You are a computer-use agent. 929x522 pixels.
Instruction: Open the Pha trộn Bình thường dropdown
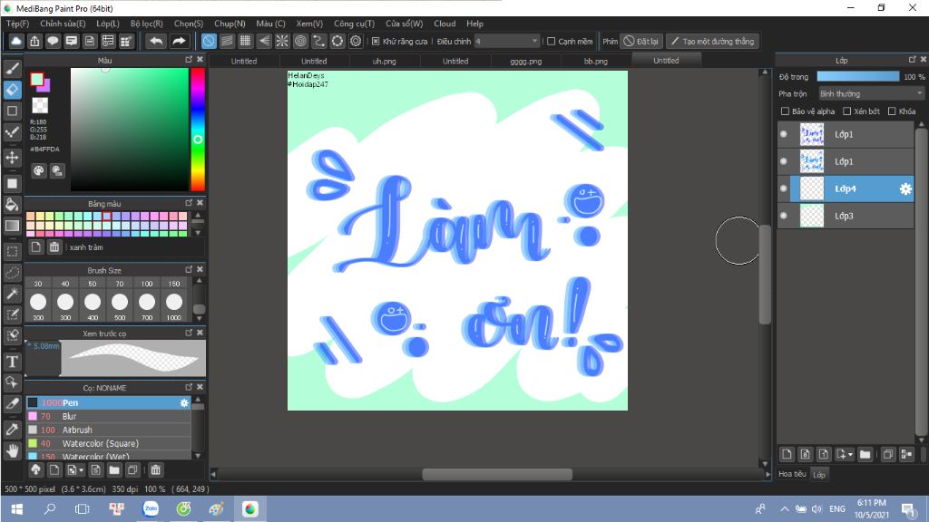click(871, 93)
